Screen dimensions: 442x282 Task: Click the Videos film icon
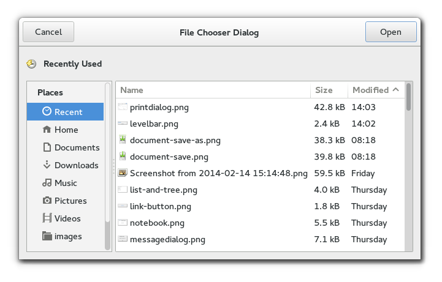pyautogui.click(x=47, y=218)
